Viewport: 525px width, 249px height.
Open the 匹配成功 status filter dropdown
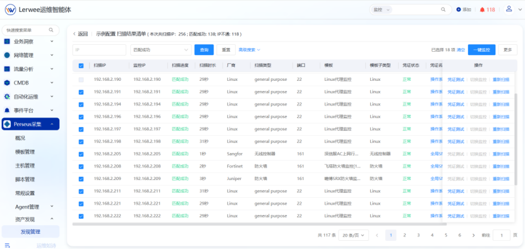tap(160, 50)
